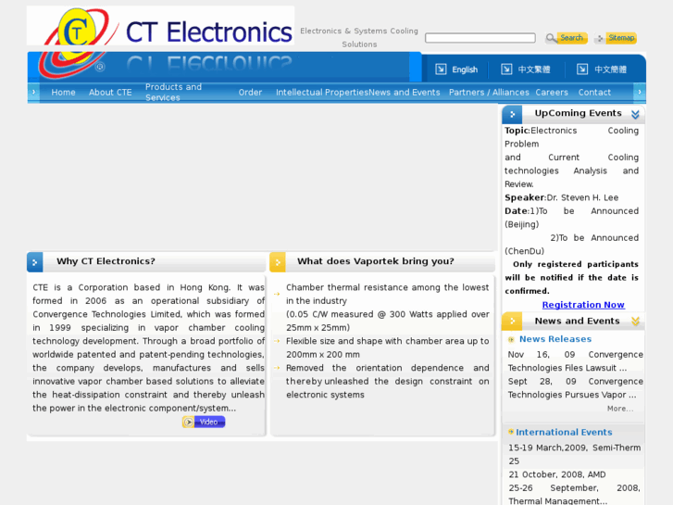This screenshot has width=673, height=505.
Task: Click What does Vaportek bring you? heading
Action: coord(376,261)
